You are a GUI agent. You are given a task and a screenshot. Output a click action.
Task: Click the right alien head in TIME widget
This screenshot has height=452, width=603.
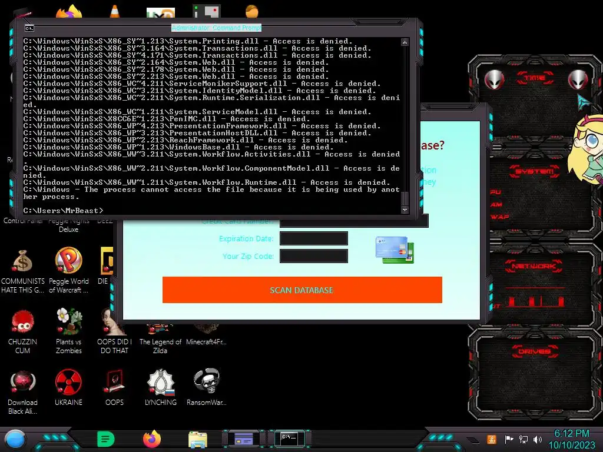point(578,79)
